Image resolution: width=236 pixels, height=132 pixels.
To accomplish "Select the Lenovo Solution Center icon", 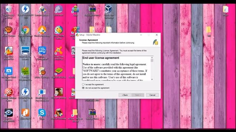I will (8, 92).
